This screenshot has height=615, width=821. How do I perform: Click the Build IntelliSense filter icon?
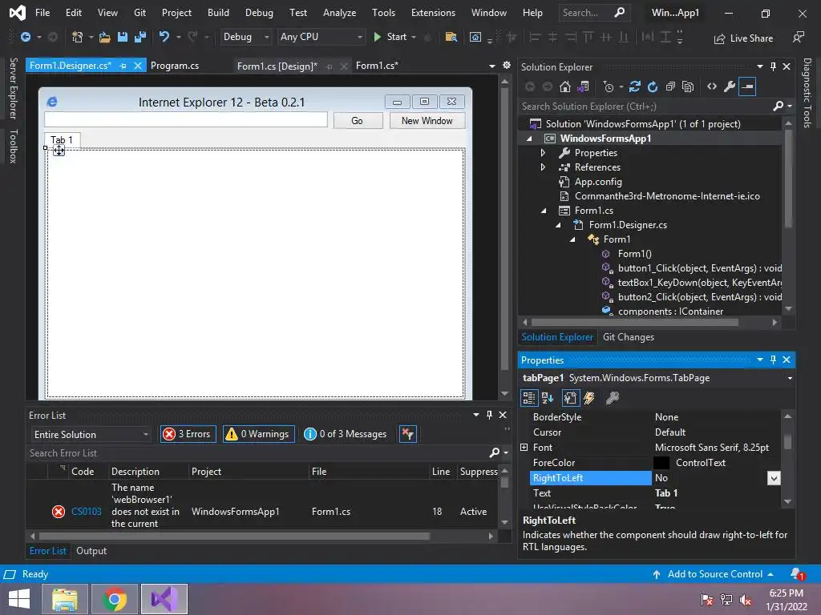click(408, 433)
